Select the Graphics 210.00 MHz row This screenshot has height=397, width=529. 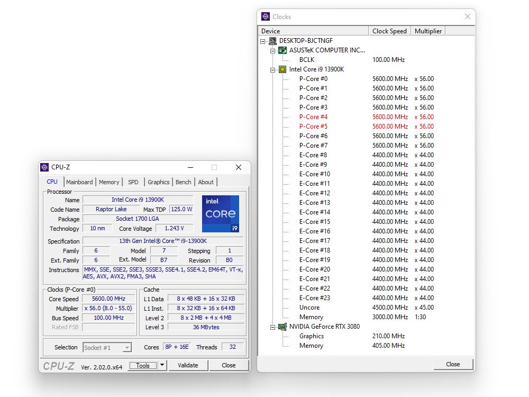click(x=367, y=336)
